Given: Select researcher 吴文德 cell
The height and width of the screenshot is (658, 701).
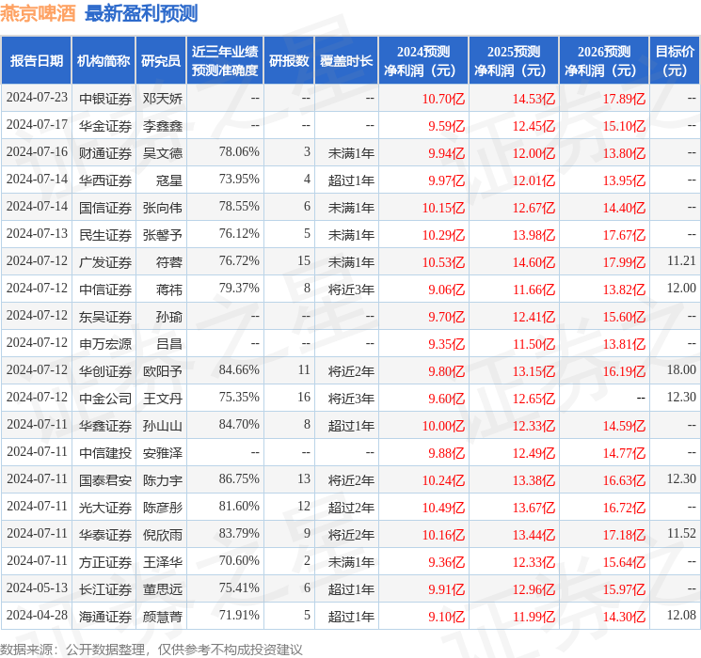Looking at the screenshot, I should 162,153.
